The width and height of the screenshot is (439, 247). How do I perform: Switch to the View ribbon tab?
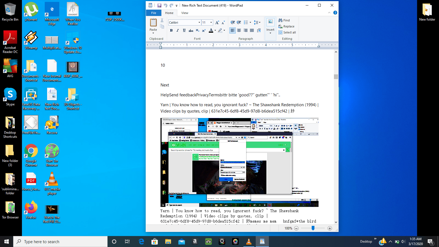point(185,13)
